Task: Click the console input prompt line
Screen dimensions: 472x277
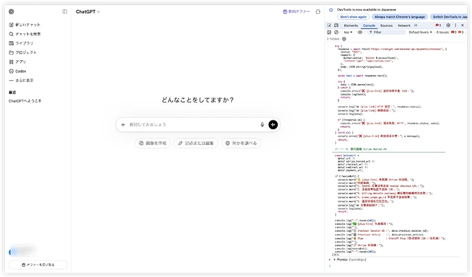Action: tap(397, 266)
